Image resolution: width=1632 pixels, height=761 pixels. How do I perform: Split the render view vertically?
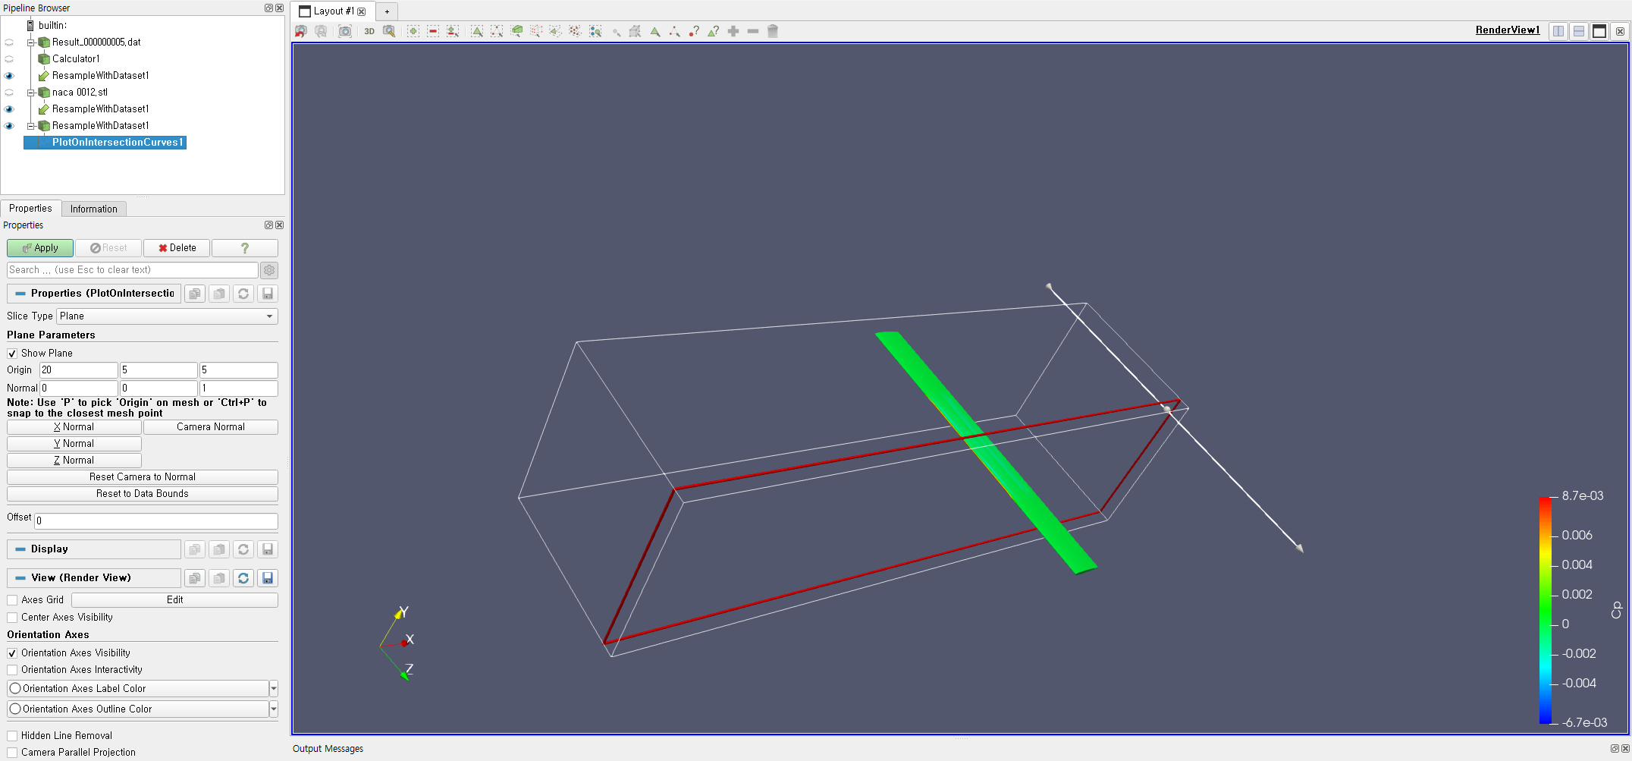point(1579,31)
